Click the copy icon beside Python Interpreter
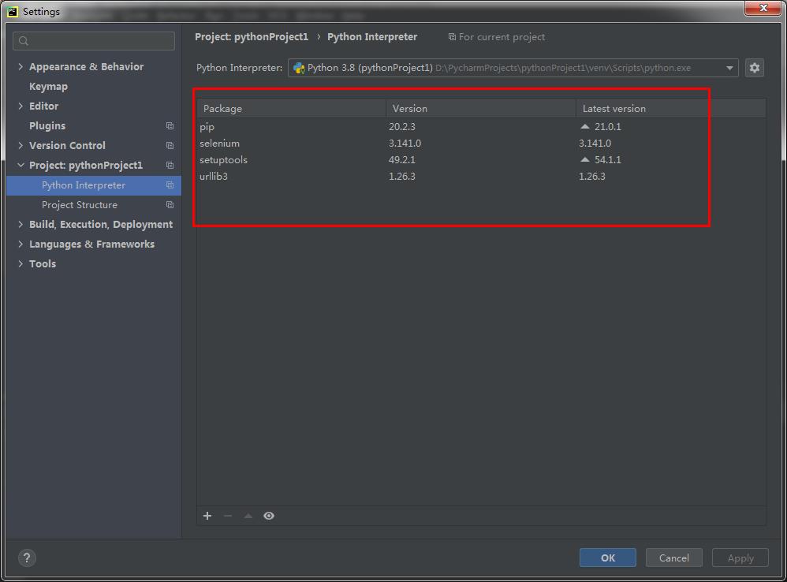 pyautogui.click(x=170, y=185)
